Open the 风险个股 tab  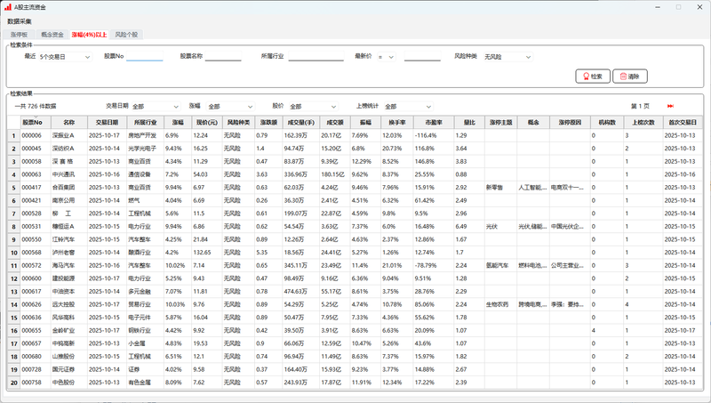tap(127, 35)
